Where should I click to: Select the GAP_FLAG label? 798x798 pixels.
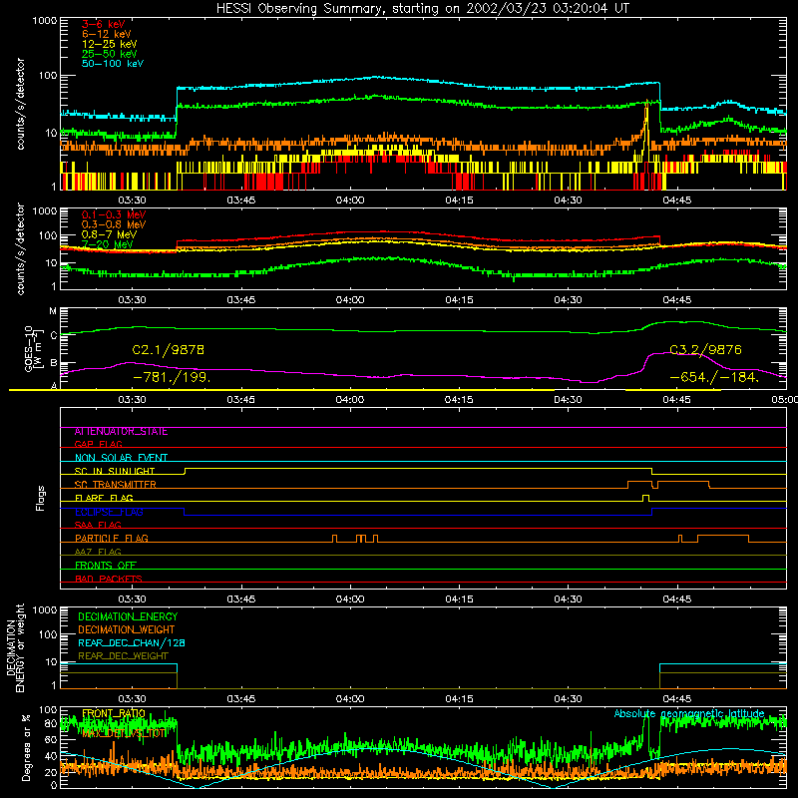tap(98, 444)
